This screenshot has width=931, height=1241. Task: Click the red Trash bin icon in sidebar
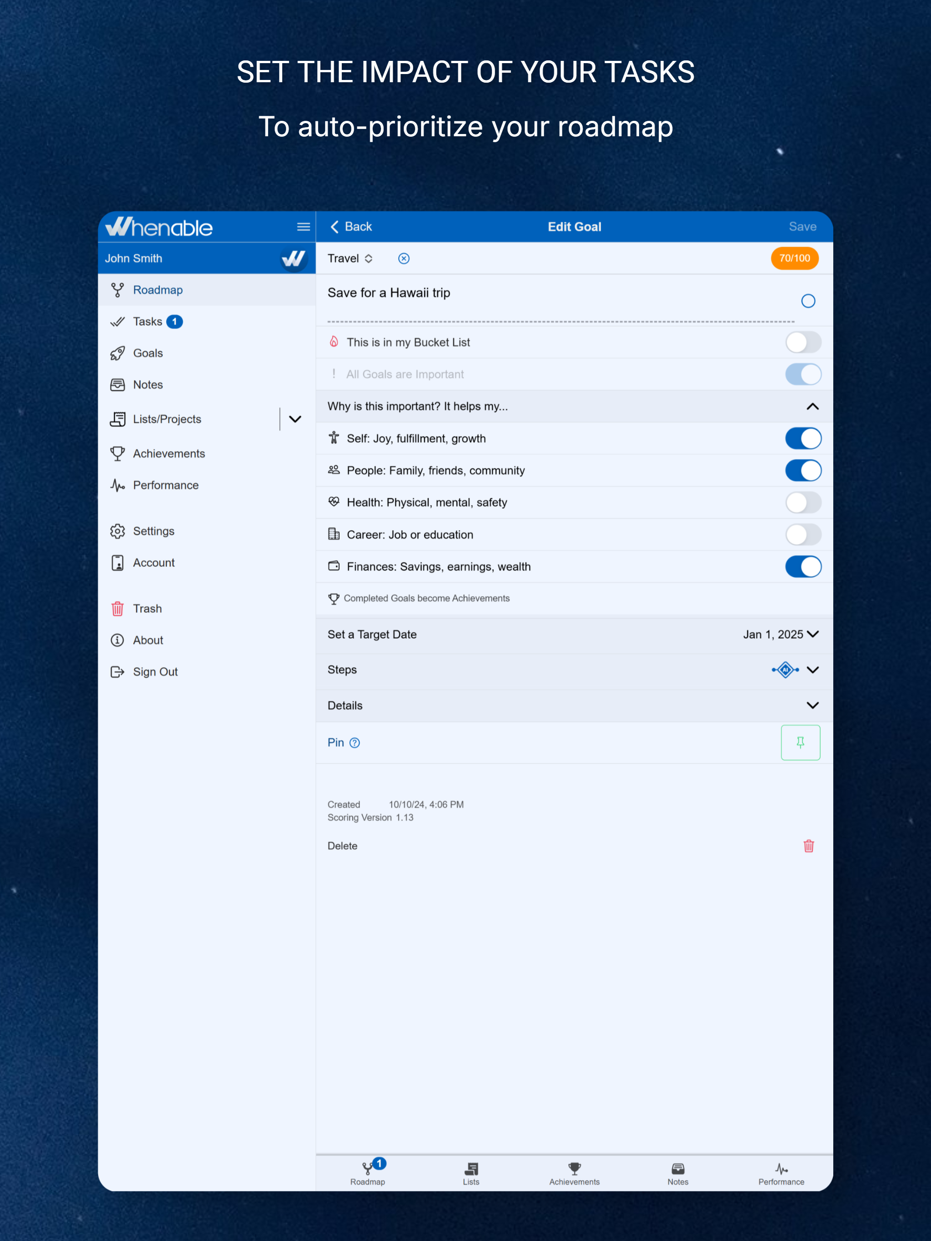117,609
